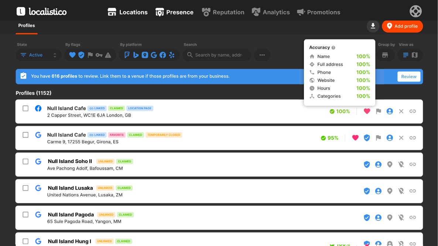Select the Null Island Soho II checkbox
The width and height of the screenshot is (438, 246).
(x=25, y=162)
